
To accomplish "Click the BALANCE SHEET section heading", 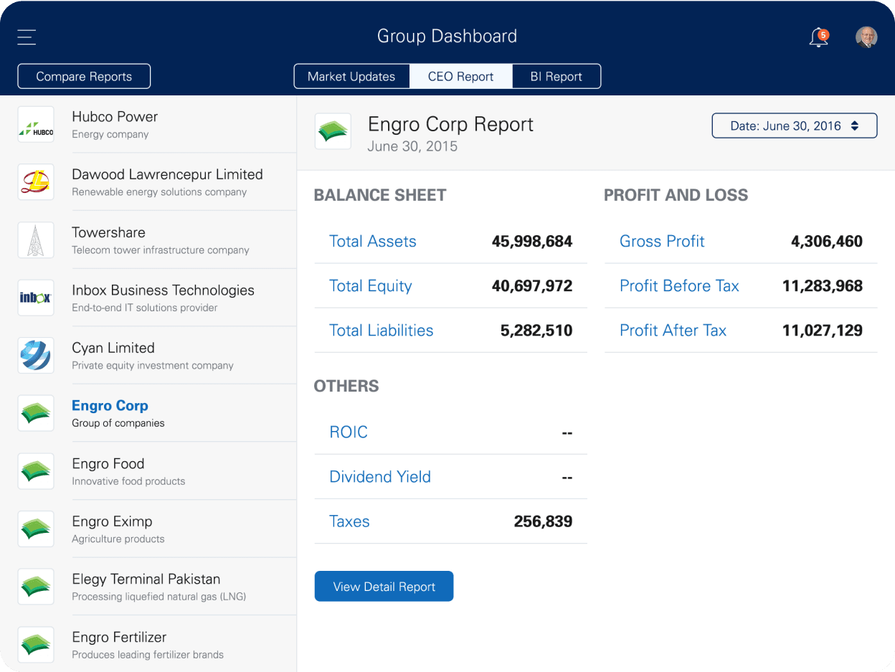I will point(380,195).
